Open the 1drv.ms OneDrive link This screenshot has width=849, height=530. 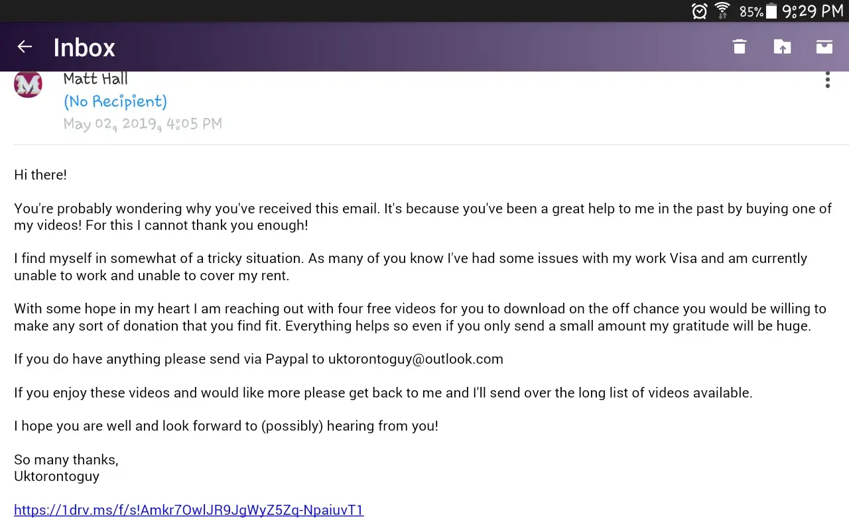[x=188, y=510]
